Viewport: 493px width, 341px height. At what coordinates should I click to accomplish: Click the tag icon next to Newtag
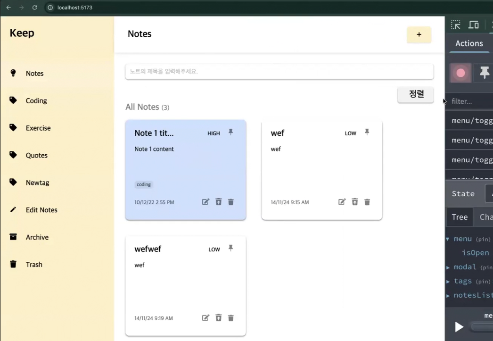click(x=13, y=182)
